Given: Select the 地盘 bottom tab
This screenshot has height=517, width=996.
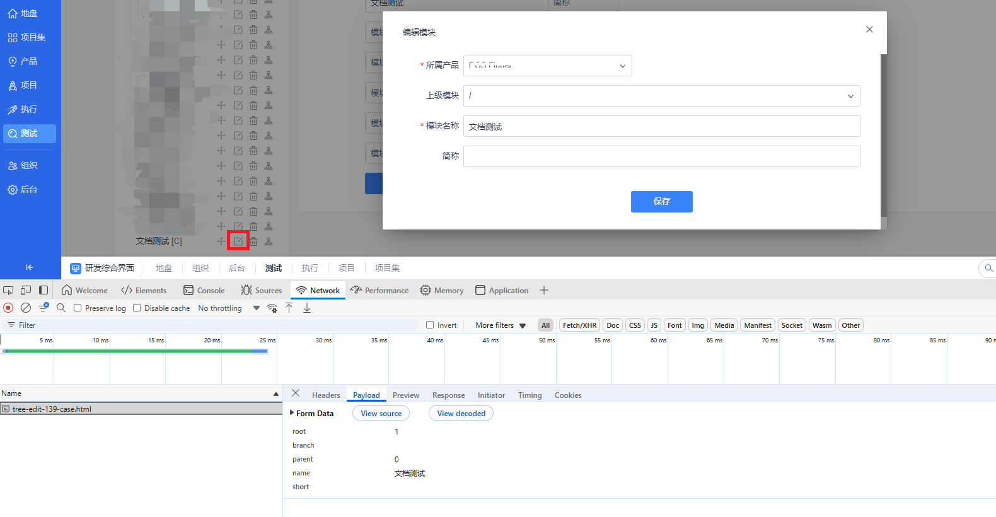Looking at the screenshot, I should (x=164, y=268).
